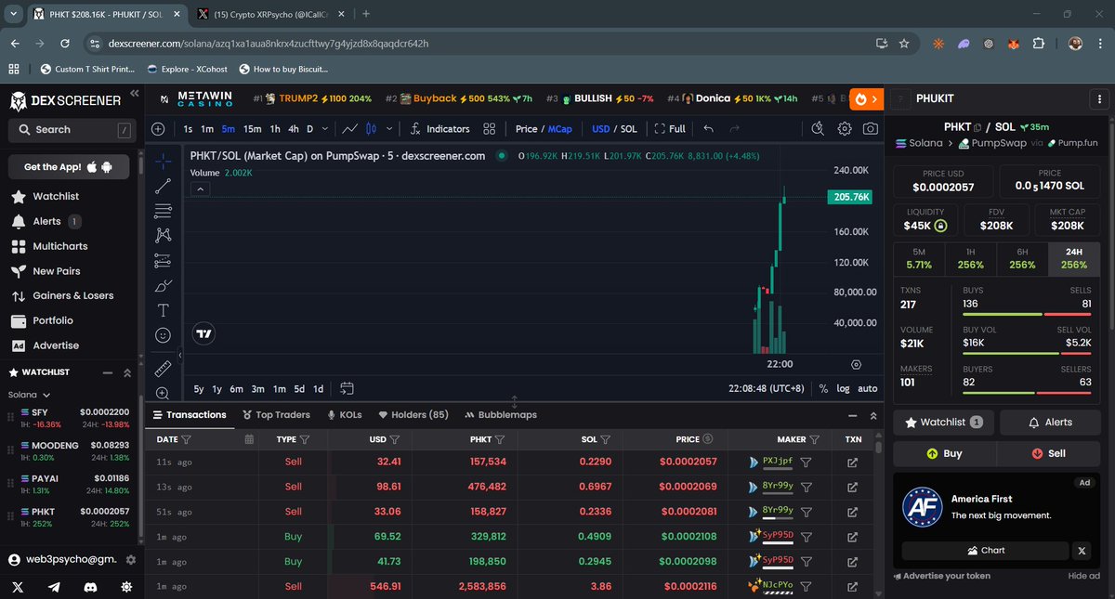This screenshot has width=1115, height=599.
Task: Switch to the Holders (85) tab
Action: coord(413,414)
